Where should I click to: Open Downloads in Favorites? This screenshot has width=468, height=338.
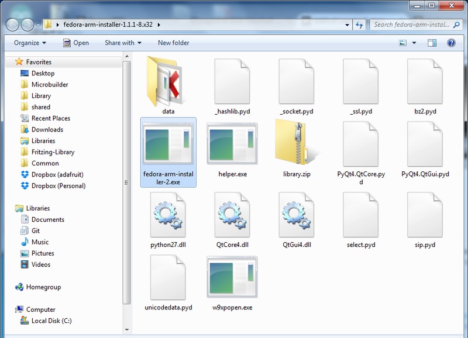tap(47, 130)
